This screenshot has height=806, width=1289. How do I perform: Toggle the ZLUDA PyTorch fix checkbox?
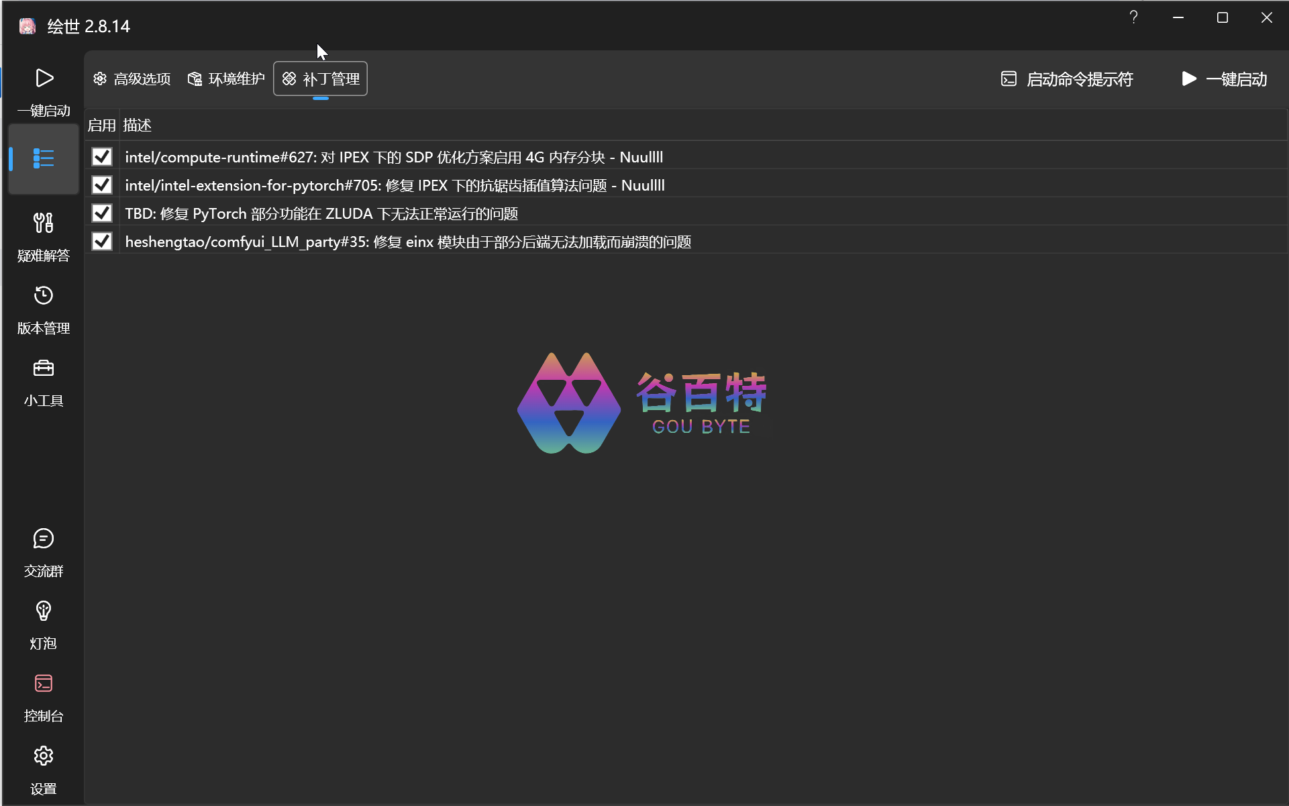pos(102,213)
